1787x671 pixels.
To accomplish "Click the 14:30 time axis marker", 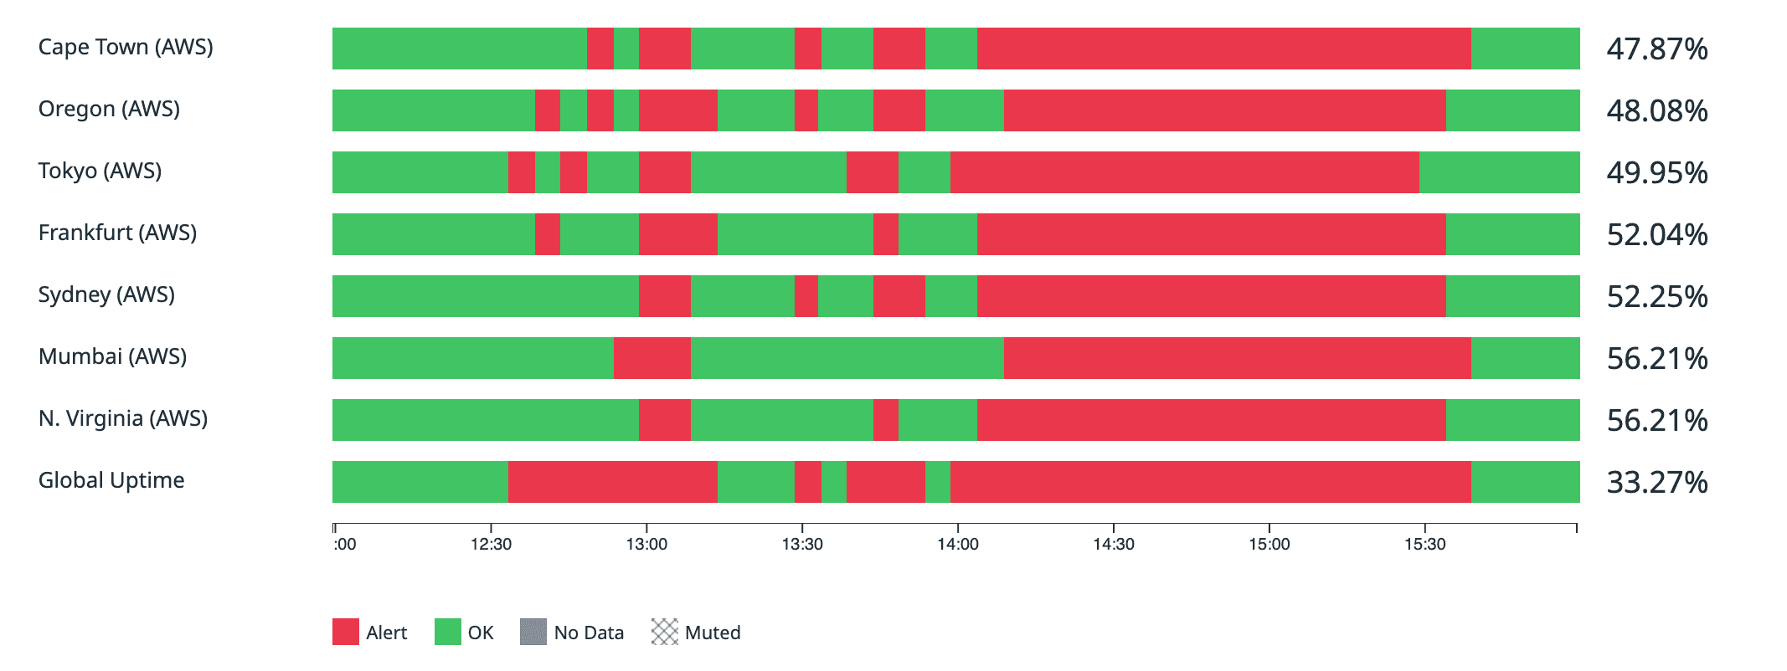I will tap(1113, 545).
